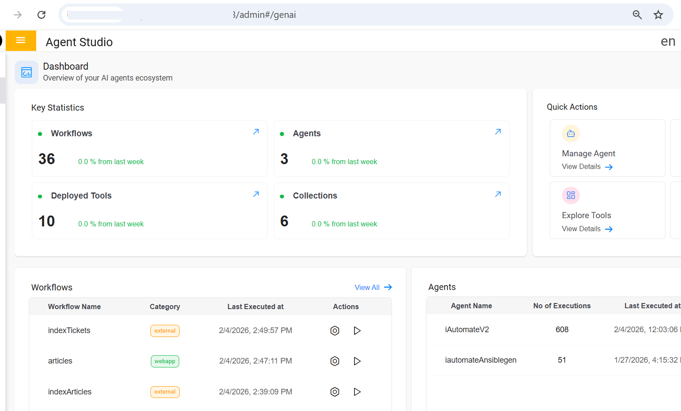This screenshot has width=681, height=411.
Task: Run the indexTickets workflow play icon
Action: pos(357,331)
